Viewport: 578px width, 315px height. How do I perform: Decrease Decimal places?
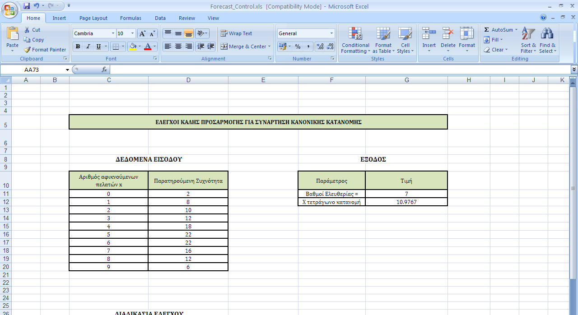(x=330, y=46)
